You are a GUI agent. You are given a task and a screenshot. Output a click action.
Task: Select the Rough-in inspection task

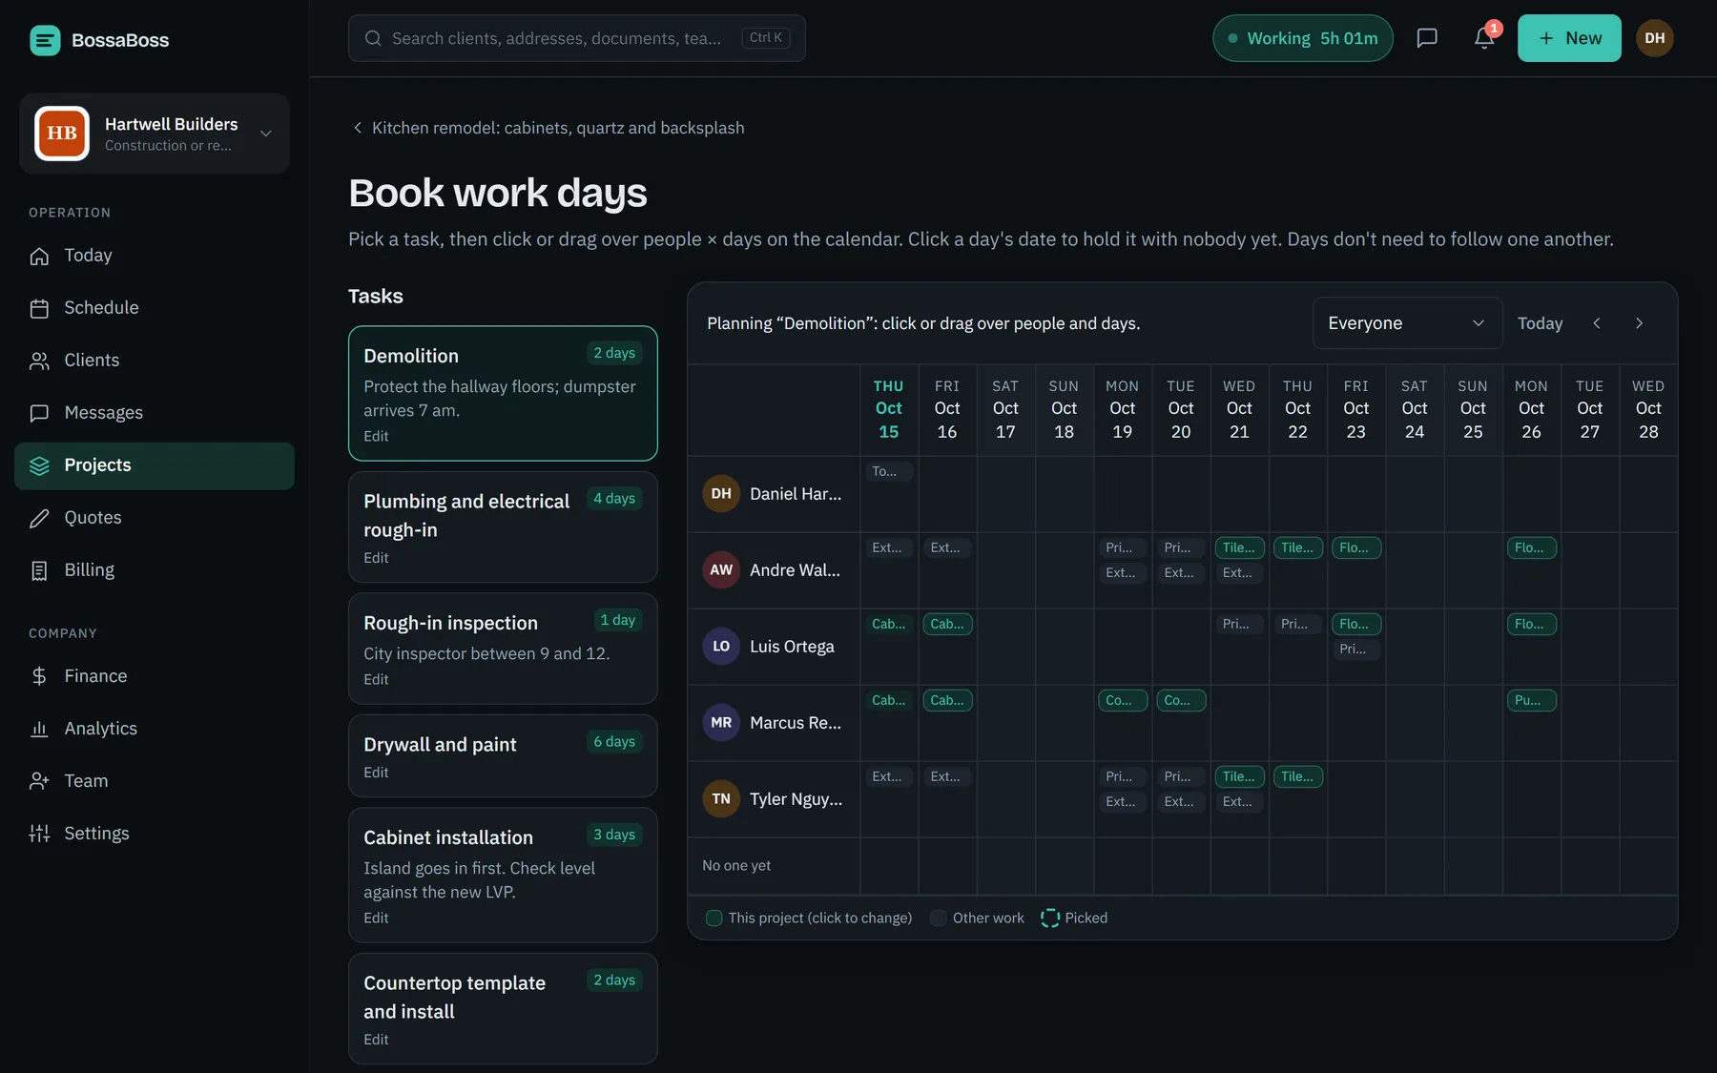click(x=503, y=649)
